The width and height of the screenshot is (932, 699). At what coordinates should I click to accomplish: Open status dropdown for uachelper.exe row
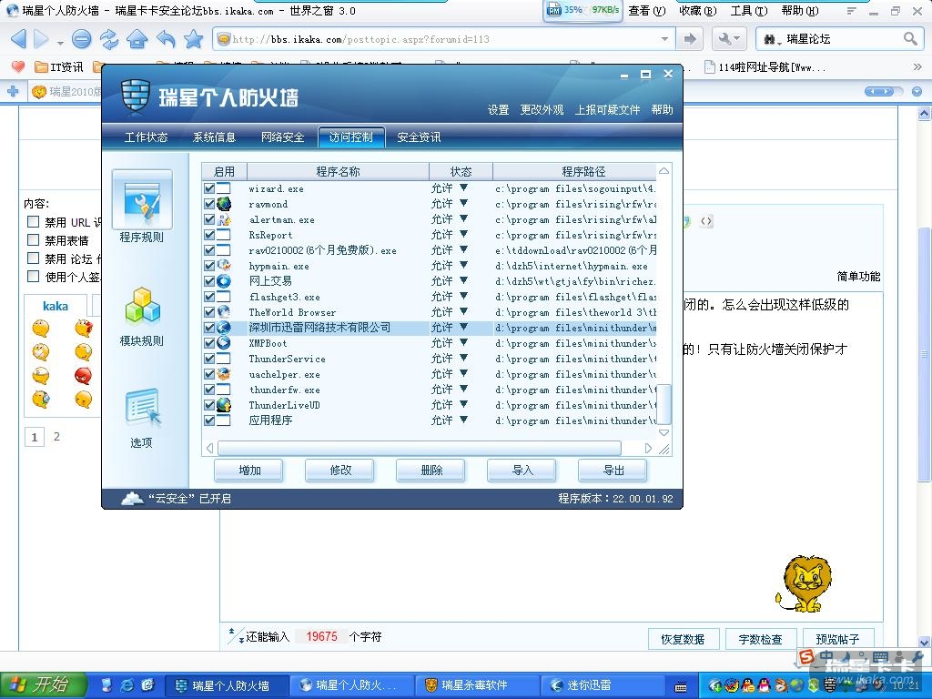pyautogui.click(x=463, y=373)
